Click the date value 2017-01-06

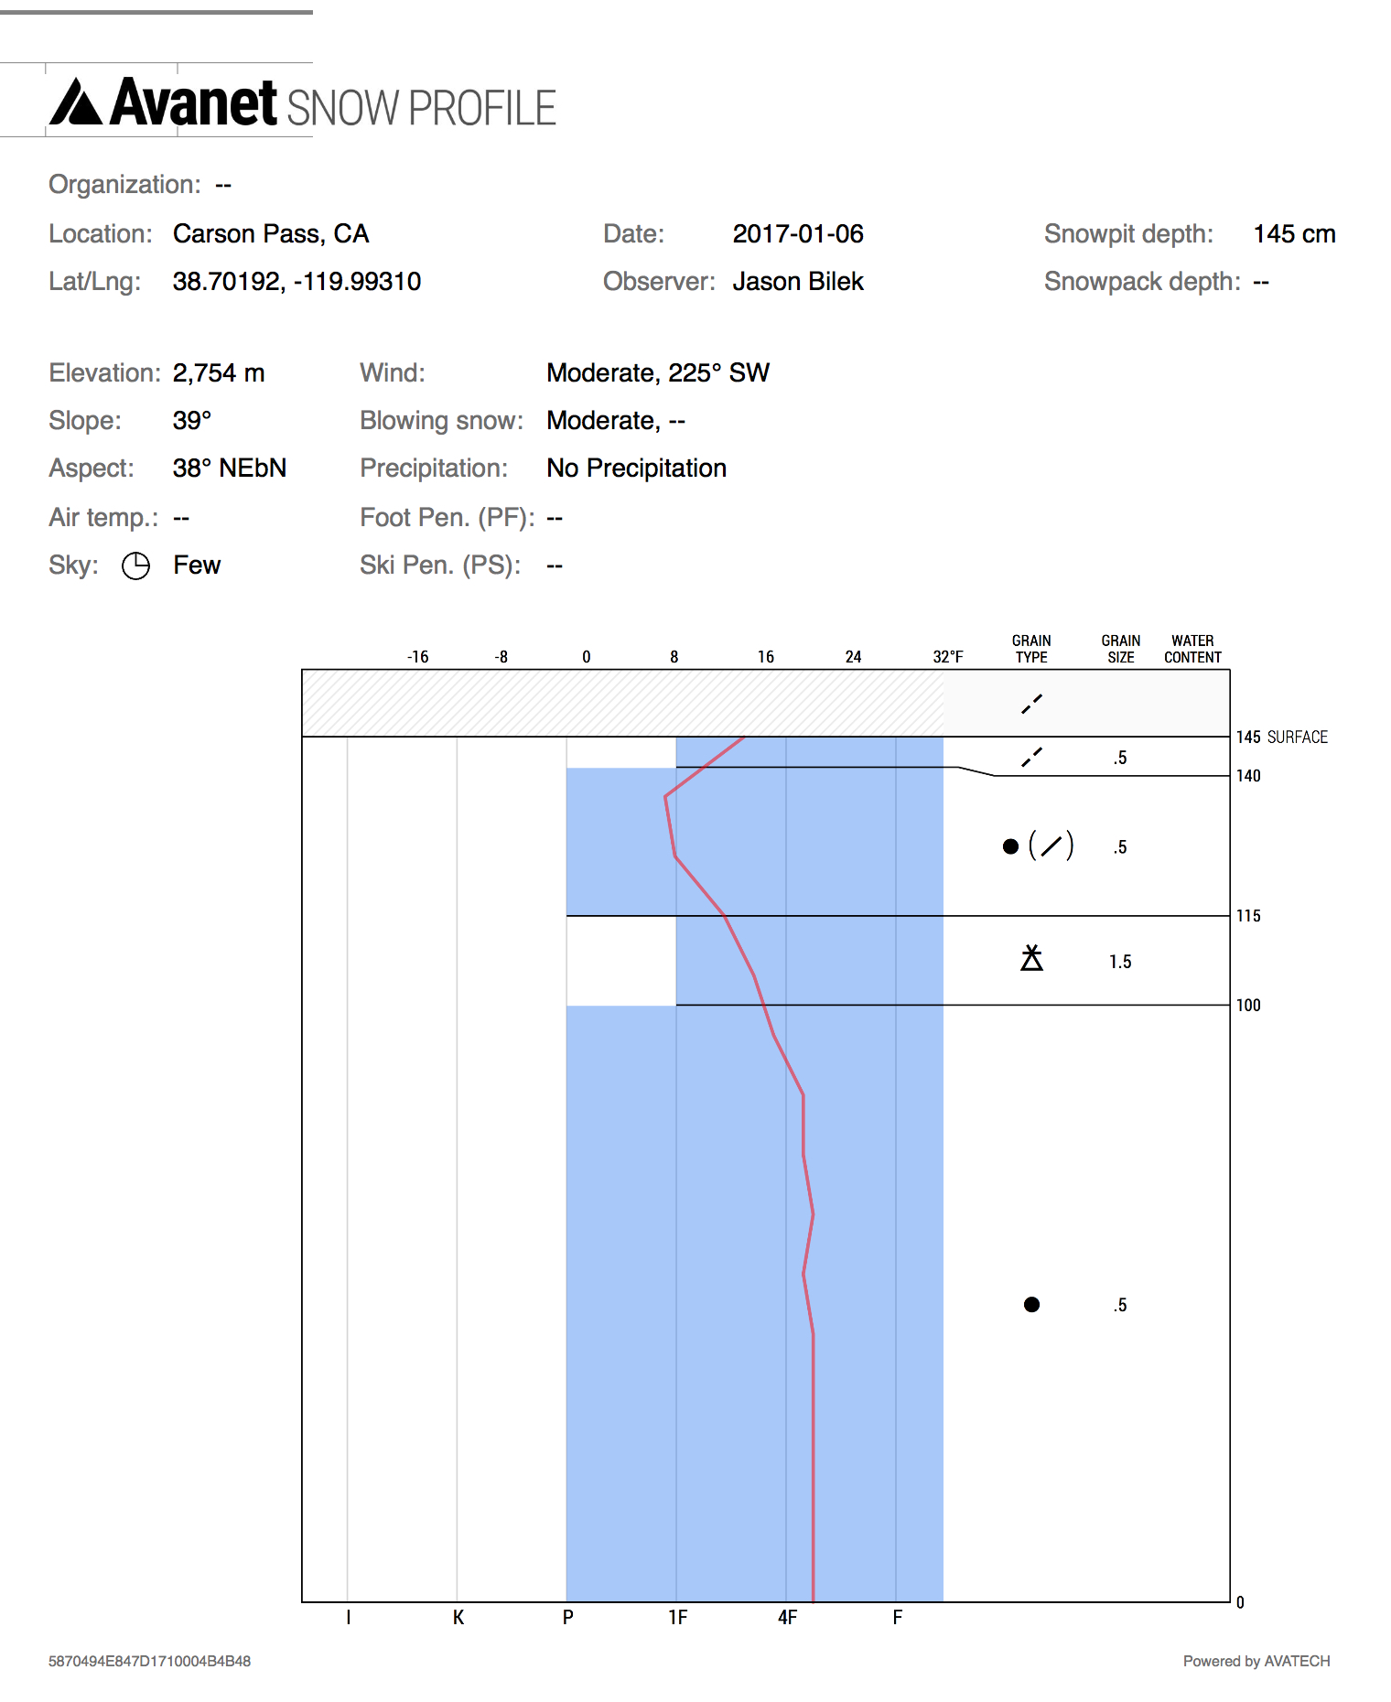click(x=797, y=234)
